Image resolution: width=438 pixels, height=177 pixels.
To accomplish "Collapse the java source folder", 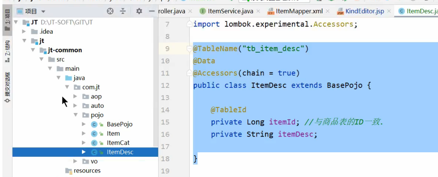I will click(x=58, y=78).
